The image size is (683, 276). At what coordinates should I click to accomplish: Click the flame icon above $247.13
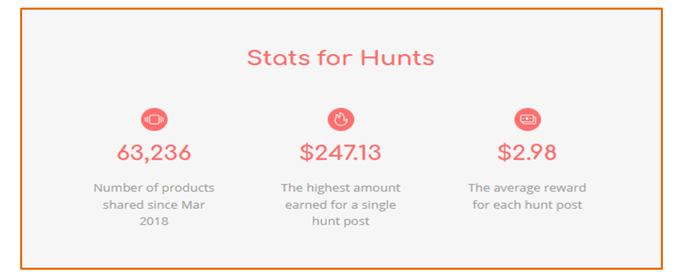[341, 120]
